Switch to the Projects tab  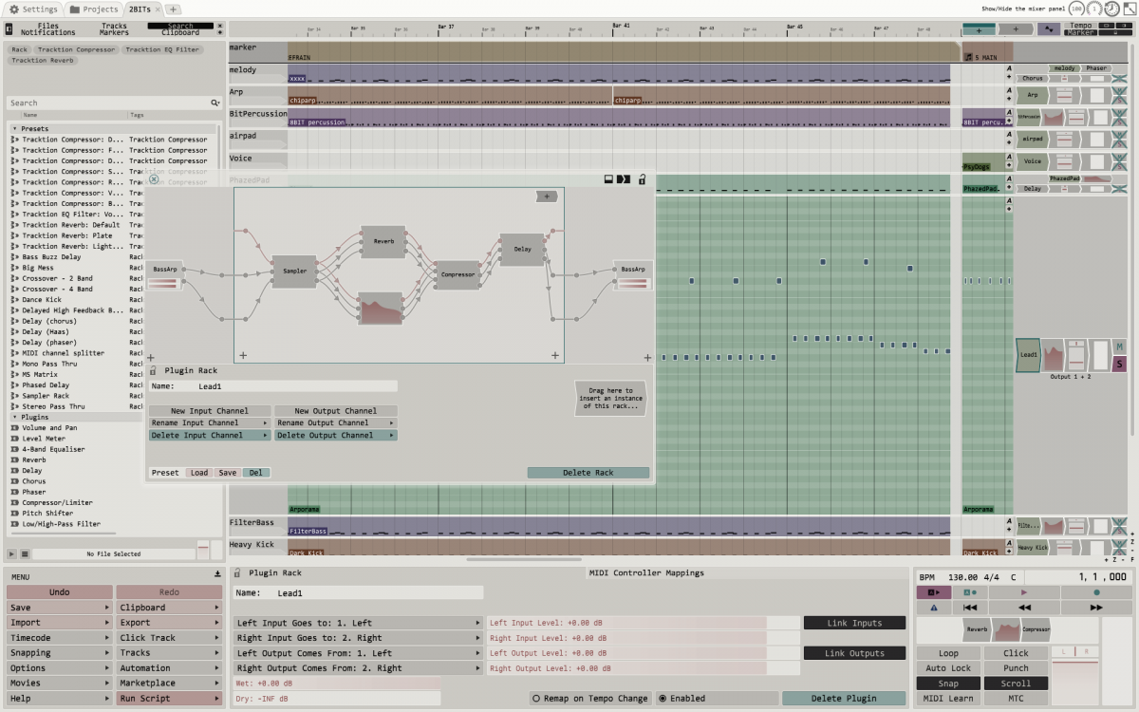coord(94,9)
